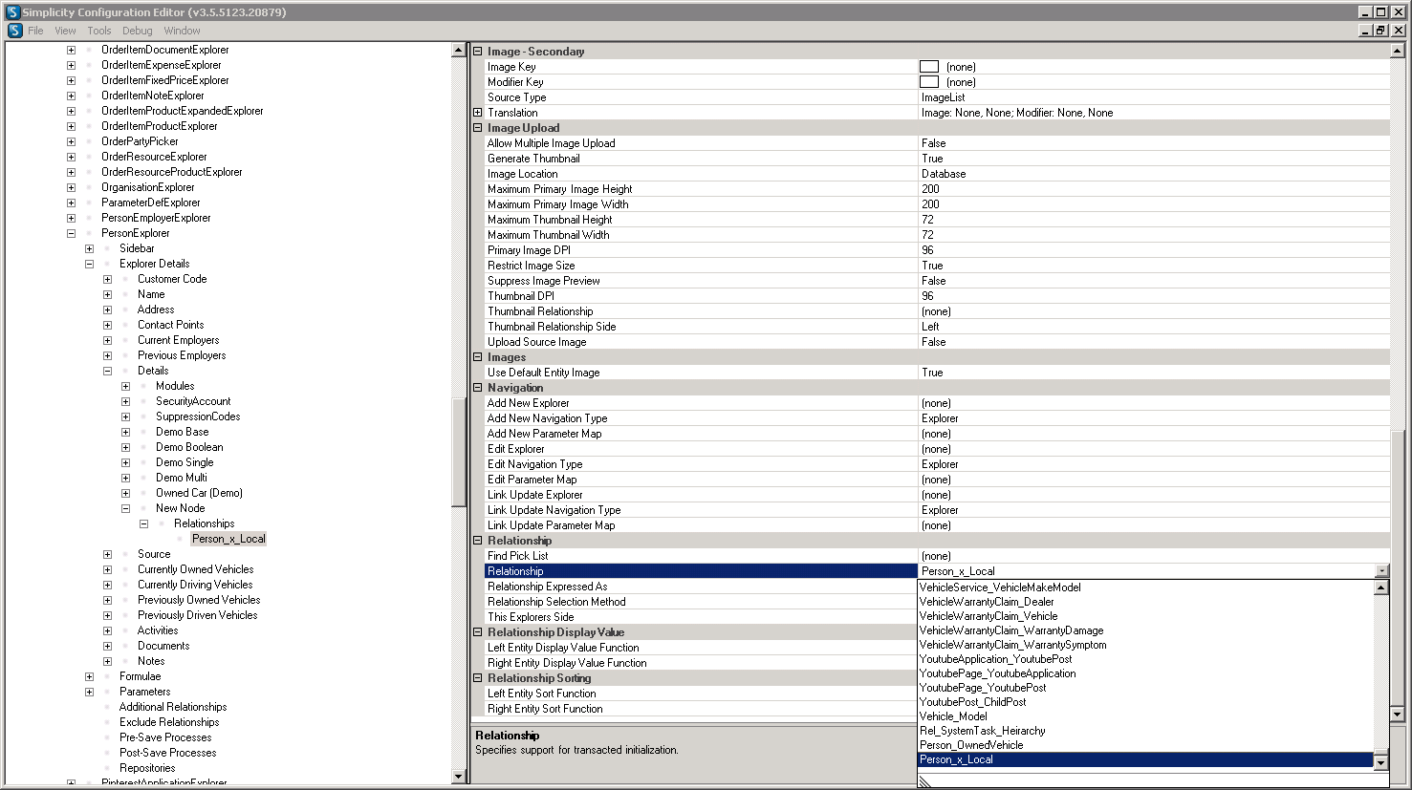Choose VehicleWarrantyClaim_Dealer from the list
This screenshot has height=790, width=1412.
1145,602
